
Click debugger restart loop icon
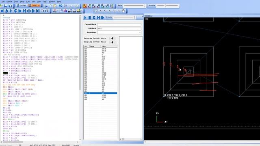pyautogui.click(x=94, y=17)
